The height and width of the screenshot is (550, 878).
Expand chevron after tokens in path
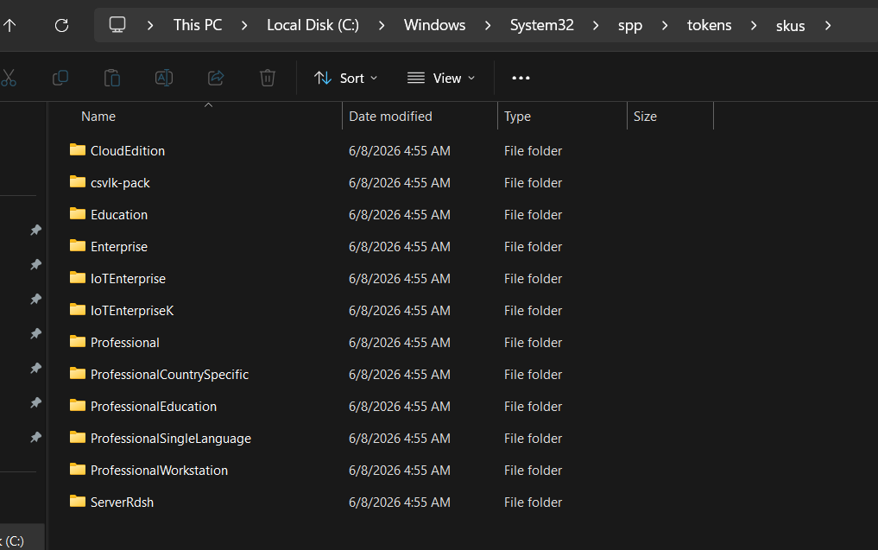754,25
